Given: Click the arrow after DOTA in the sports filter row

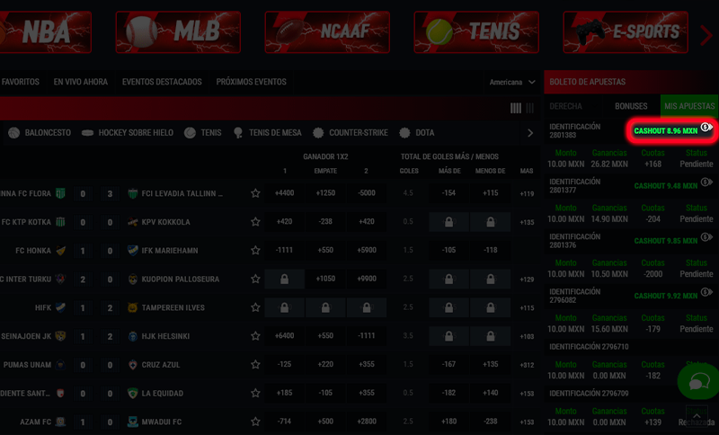Looking at the screenshot, I should (x=530, y=133).
